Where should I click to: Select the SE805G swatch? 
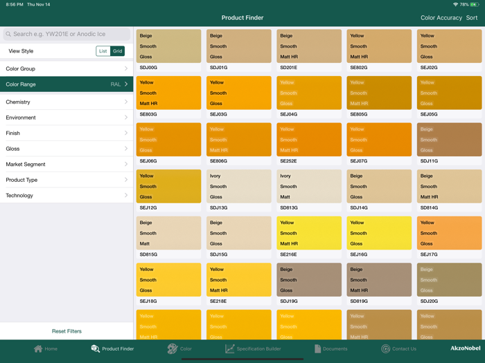(x=379, y=93)
